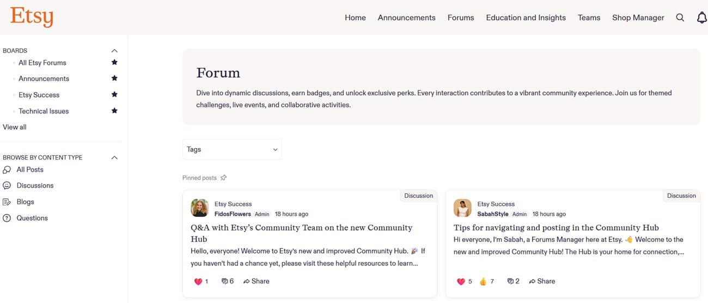Toggle star for Technical Issues board
Screen dimensions: 708x303
(114, 111)
